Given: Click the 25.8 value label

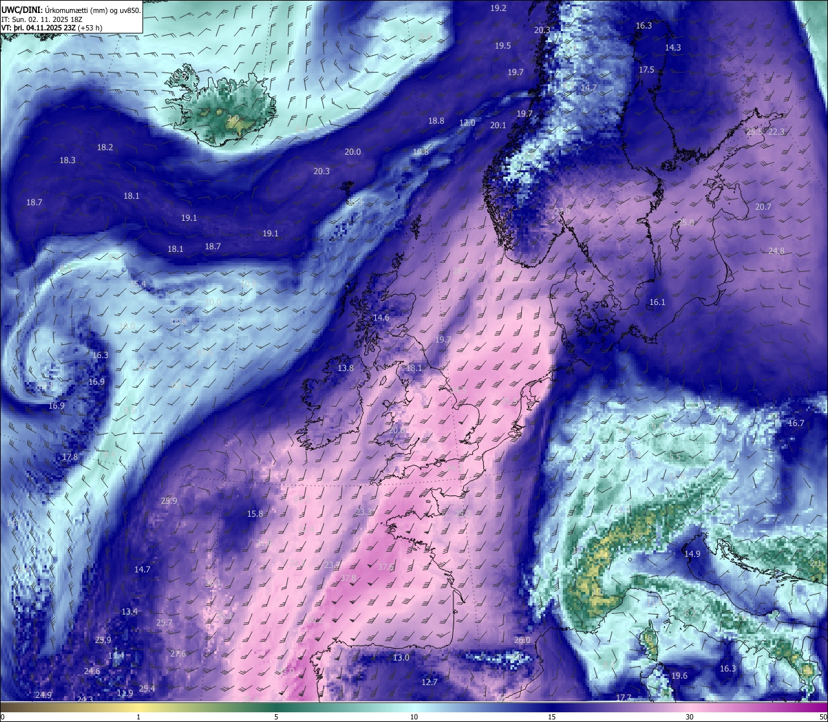Looking at the screenshot, I should point(686,222).
